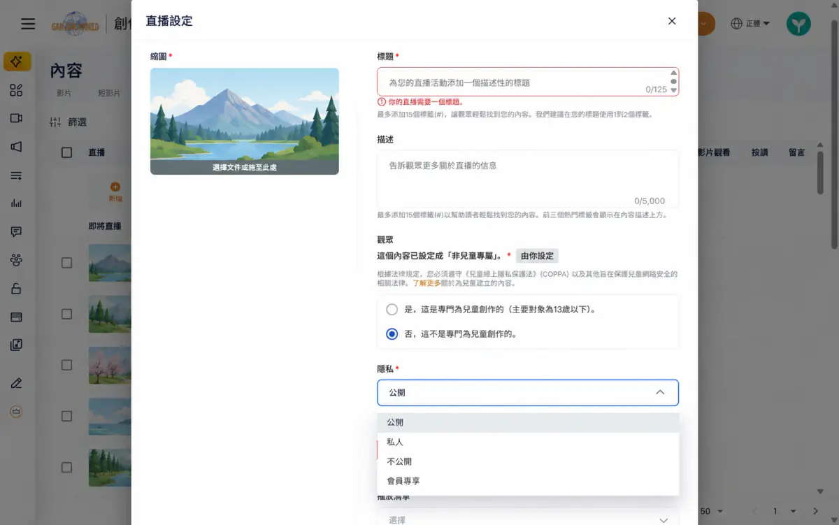Screen dimensions: 839x525
Task: Click 選擇文件或拖至此處 on the thumbnail
Action: point(245,168)
